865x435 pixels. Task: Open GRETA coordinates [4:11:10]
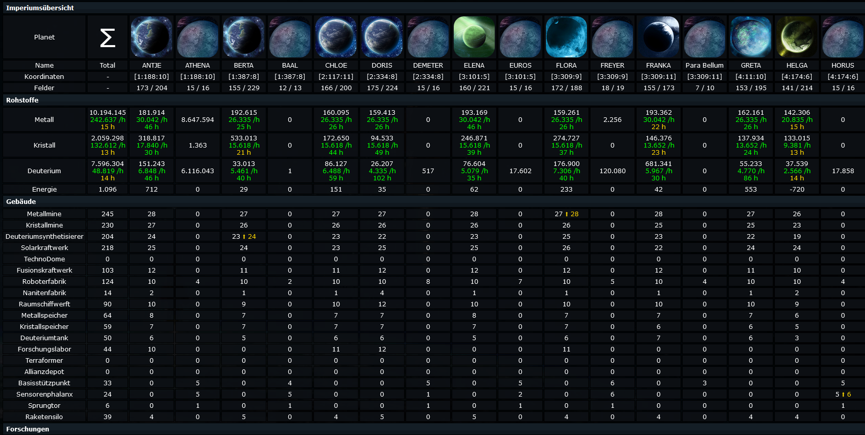[x=750, y=76]
